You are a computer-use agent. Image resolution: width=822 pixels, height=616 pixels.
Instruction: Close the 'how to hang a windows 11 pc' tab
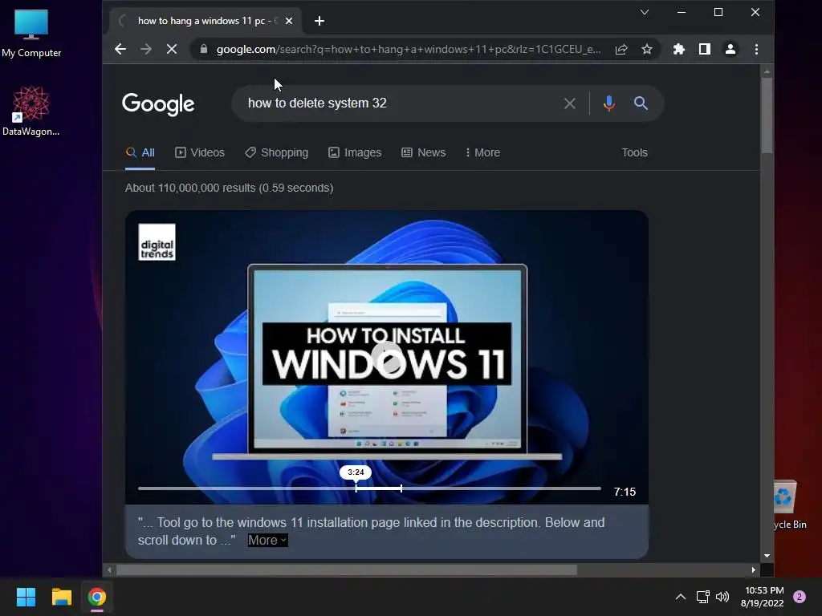tap(289, 21)
